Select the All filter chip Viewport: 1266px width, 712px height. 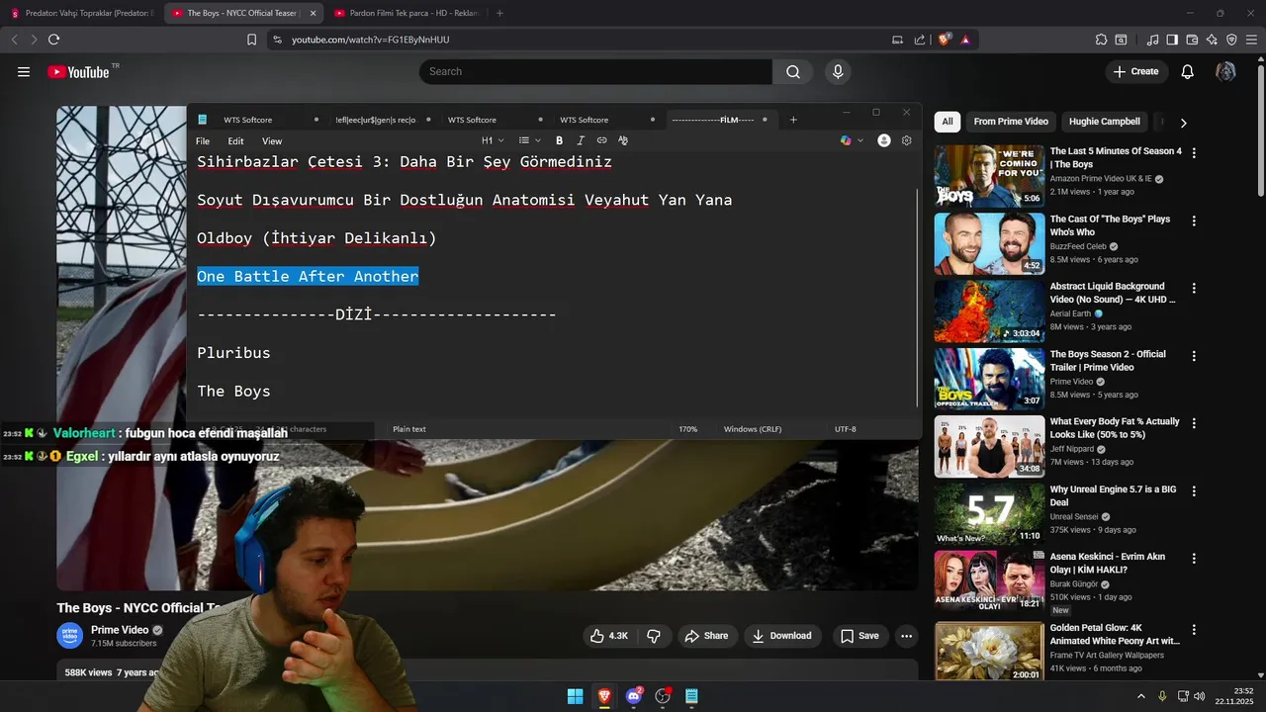click(948, 122)
